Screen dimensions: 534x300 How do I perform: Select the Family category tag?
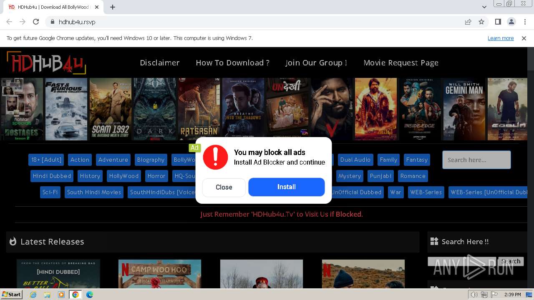(x=388, y=160)
